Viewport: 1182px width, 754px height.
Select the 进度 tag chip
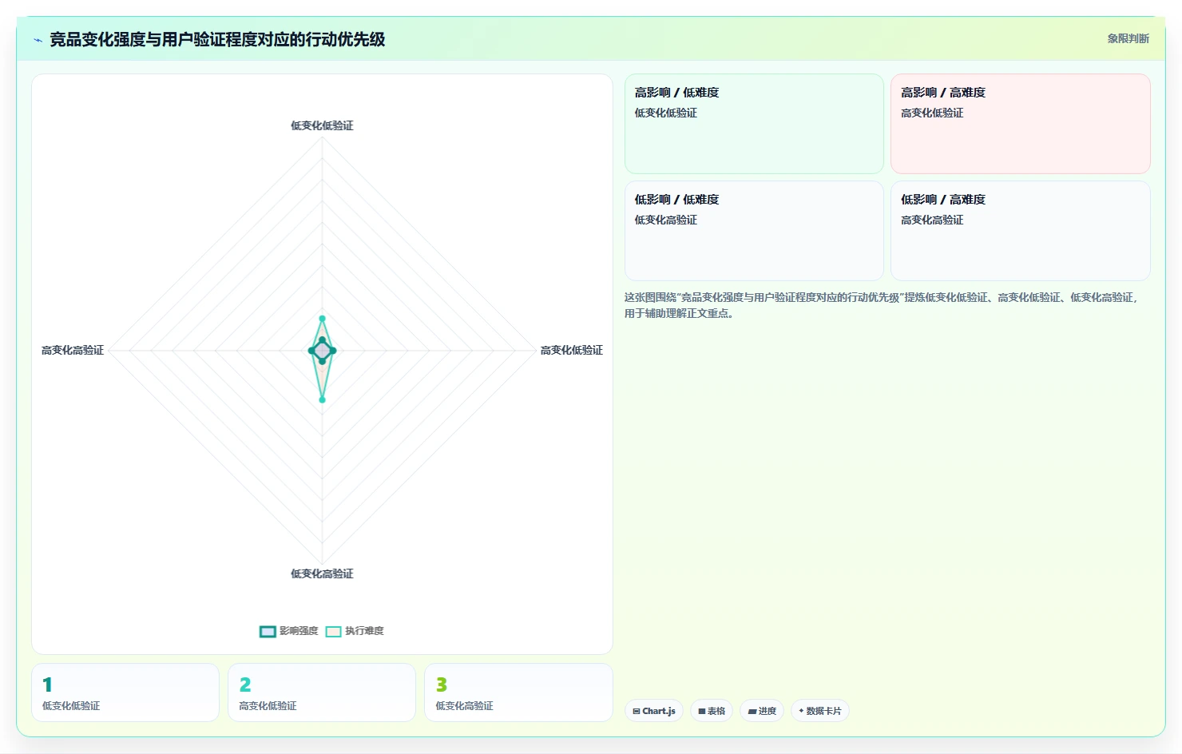tap(762, 711)
